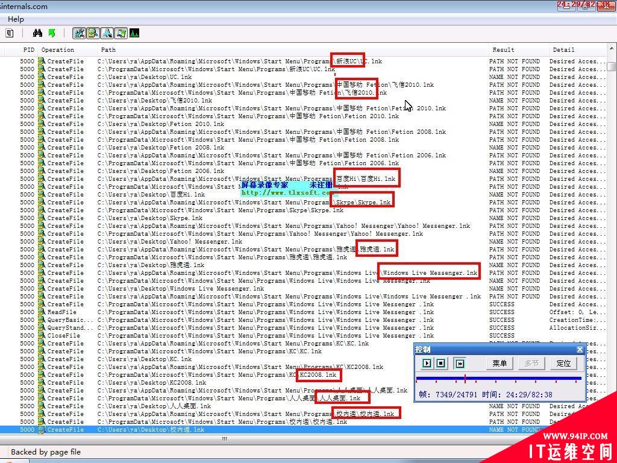This screenshot has height=463, width=617.
Task: Select row with path Desktop\Fetion 2010.lnk
Action: coord(303,124)
